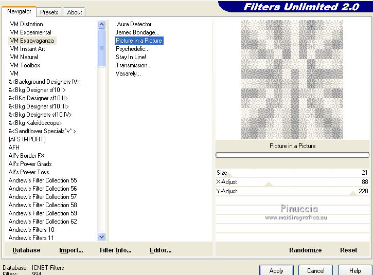Select Andrew's Filter Collection 62
373x275 pixels.
click(43, 222)
